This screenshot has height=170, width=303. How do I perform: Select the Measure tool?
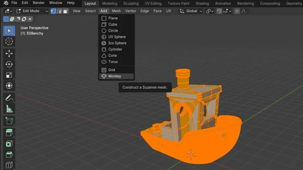tap(9, 108)
